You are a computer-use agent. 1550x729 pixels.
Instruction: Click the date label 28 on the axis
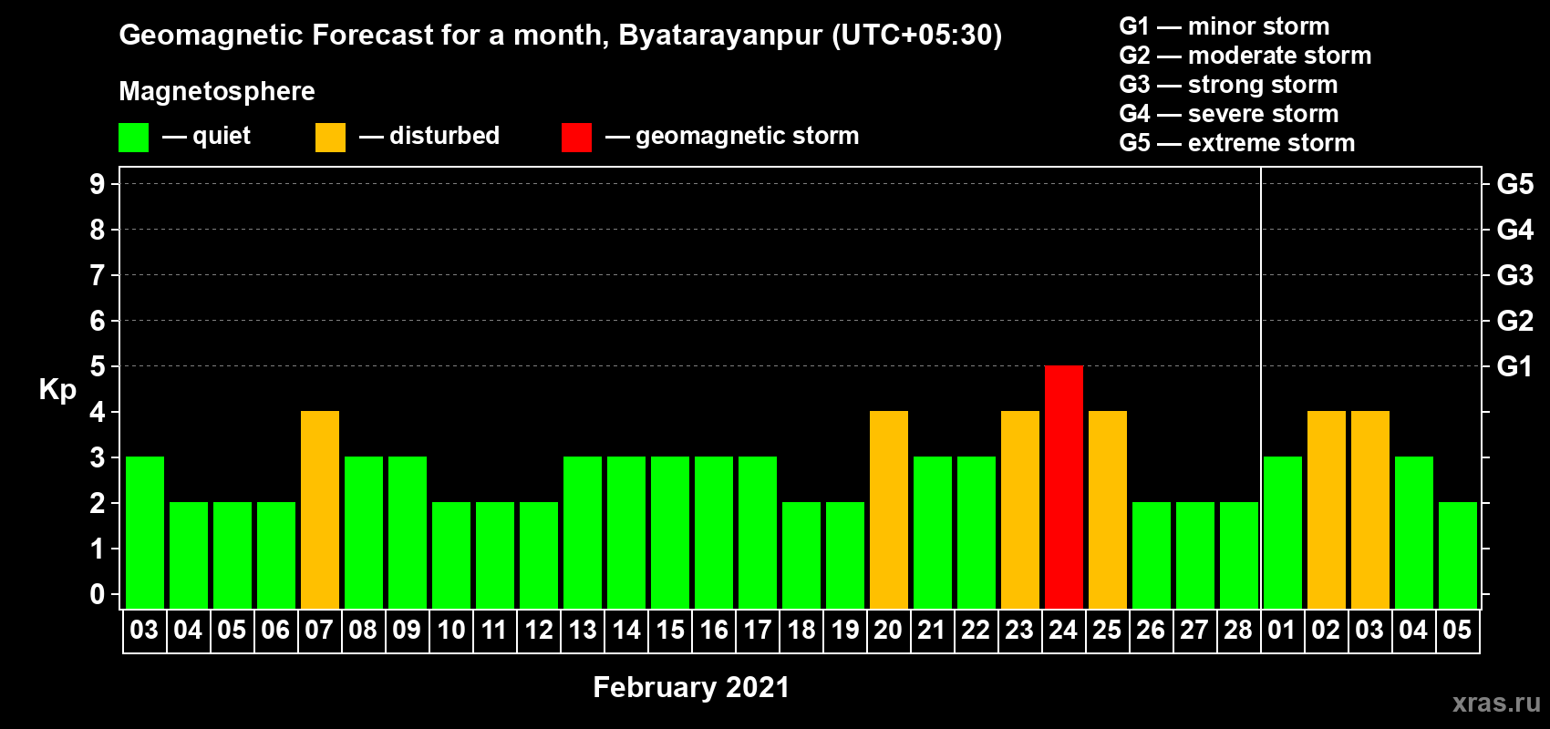coord(1238,630)
